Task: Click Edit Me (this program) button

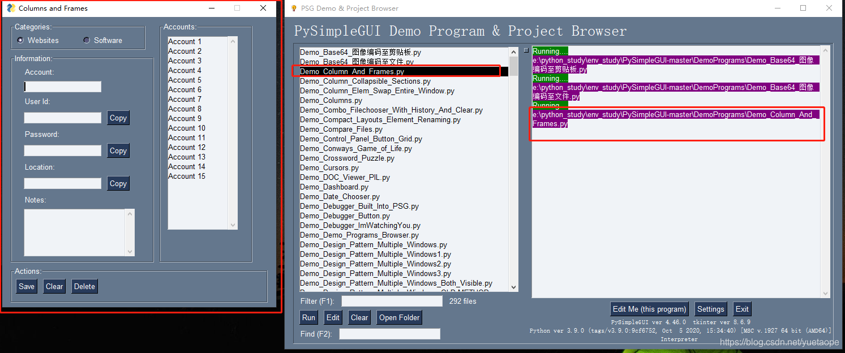Action: point(649,309)
